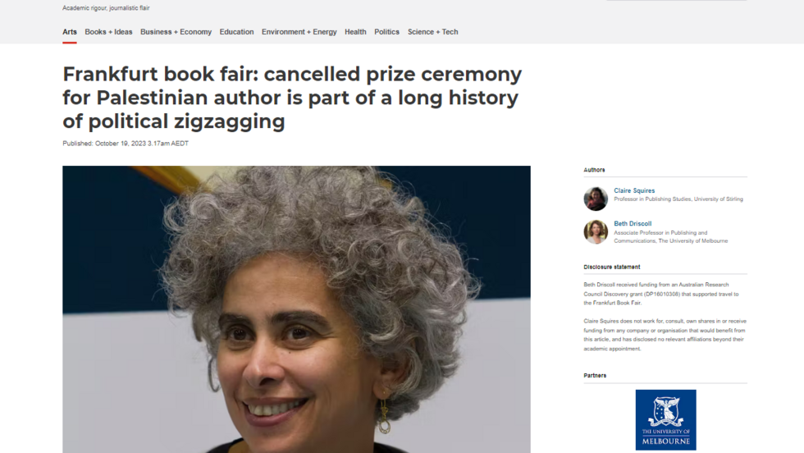The image size is (804, 453).
Task: Click the Authors sidebar heading
Action: coord(594,170)
